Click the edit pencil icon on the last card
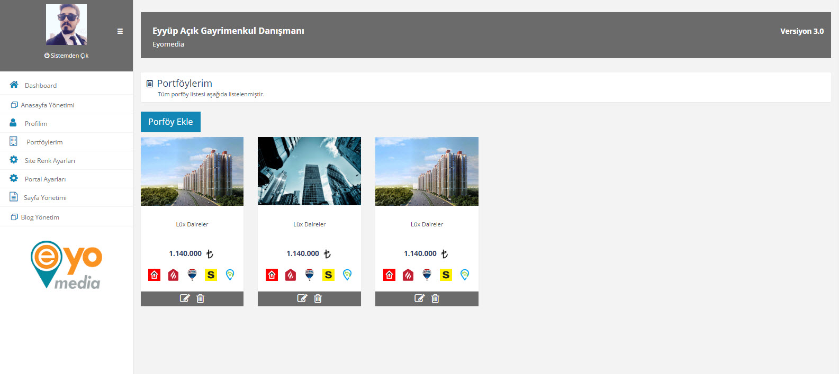 pos(419,298)
